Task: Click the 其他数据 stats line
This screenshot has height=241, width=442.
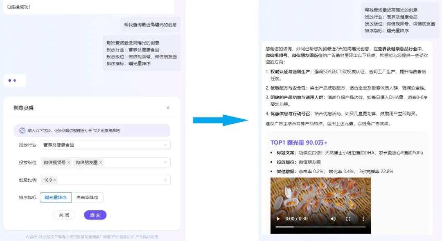Action: coord(335,172)
